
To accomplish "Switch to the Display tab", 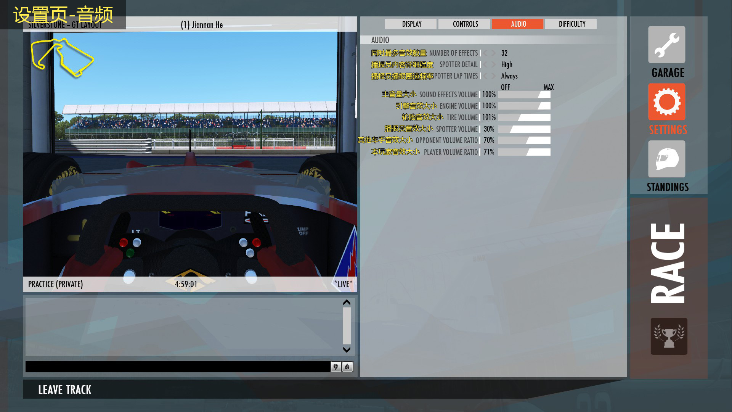I will pos(411,24).
